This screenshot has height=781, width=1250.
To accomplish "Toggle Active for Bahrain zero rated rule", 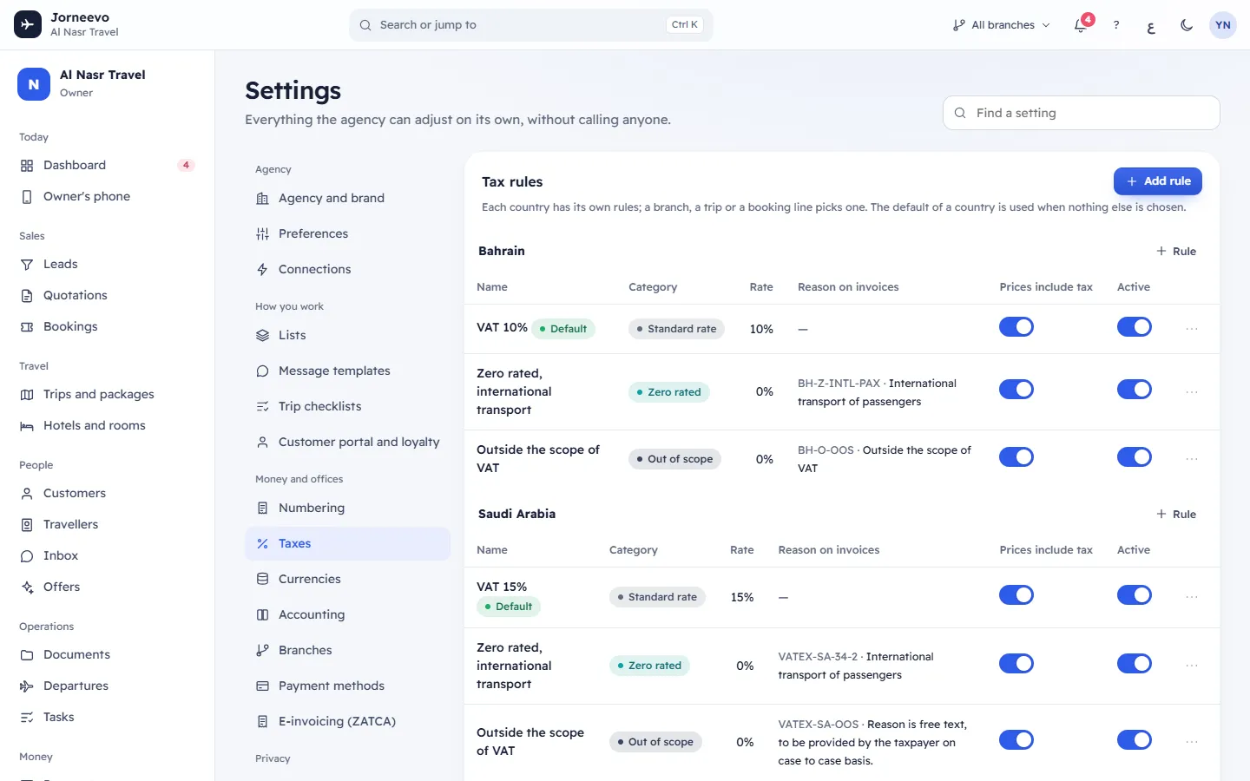I will [1135, 390].
